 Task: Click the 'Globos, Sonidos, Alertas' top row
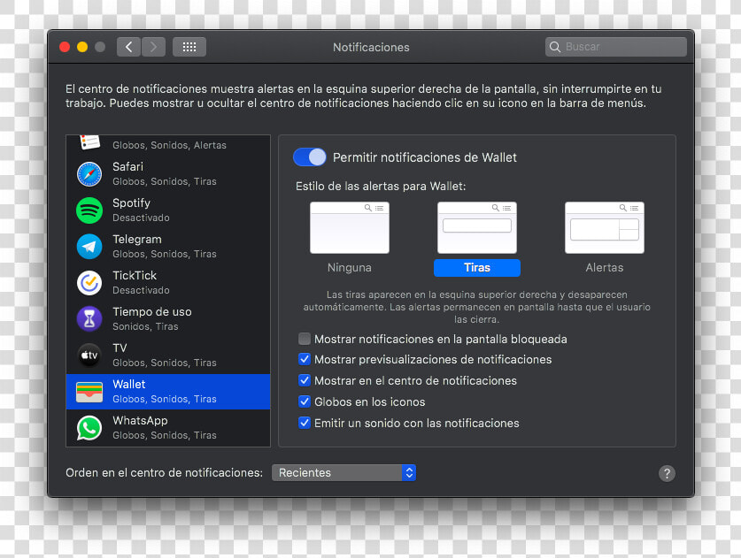[168, 145]
